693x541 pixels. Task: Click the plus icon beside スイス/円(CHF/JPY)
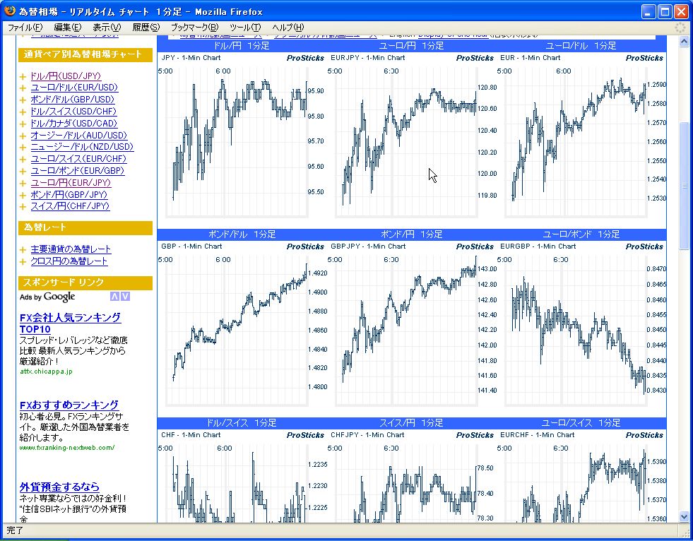23,207
